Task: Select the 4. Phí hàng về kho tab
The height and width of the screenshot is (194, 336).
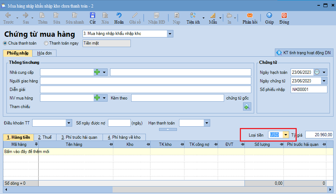Action: pos(124,137)
